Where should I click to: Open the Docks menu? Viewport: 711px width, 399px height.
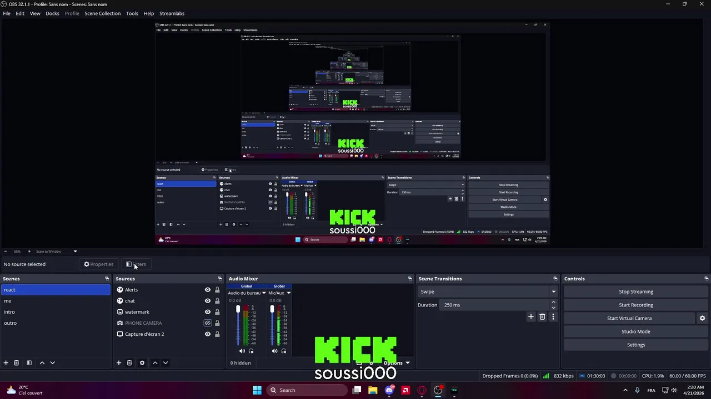[52, 13]
